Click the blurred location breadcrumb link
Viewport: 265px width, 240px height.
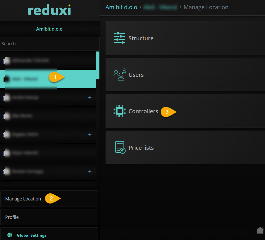click(160, 7)
